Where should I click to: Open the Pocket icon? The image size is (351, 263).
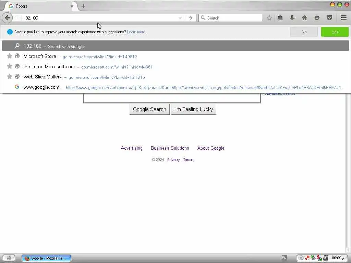pyautogui.click(x=329, y=18)
